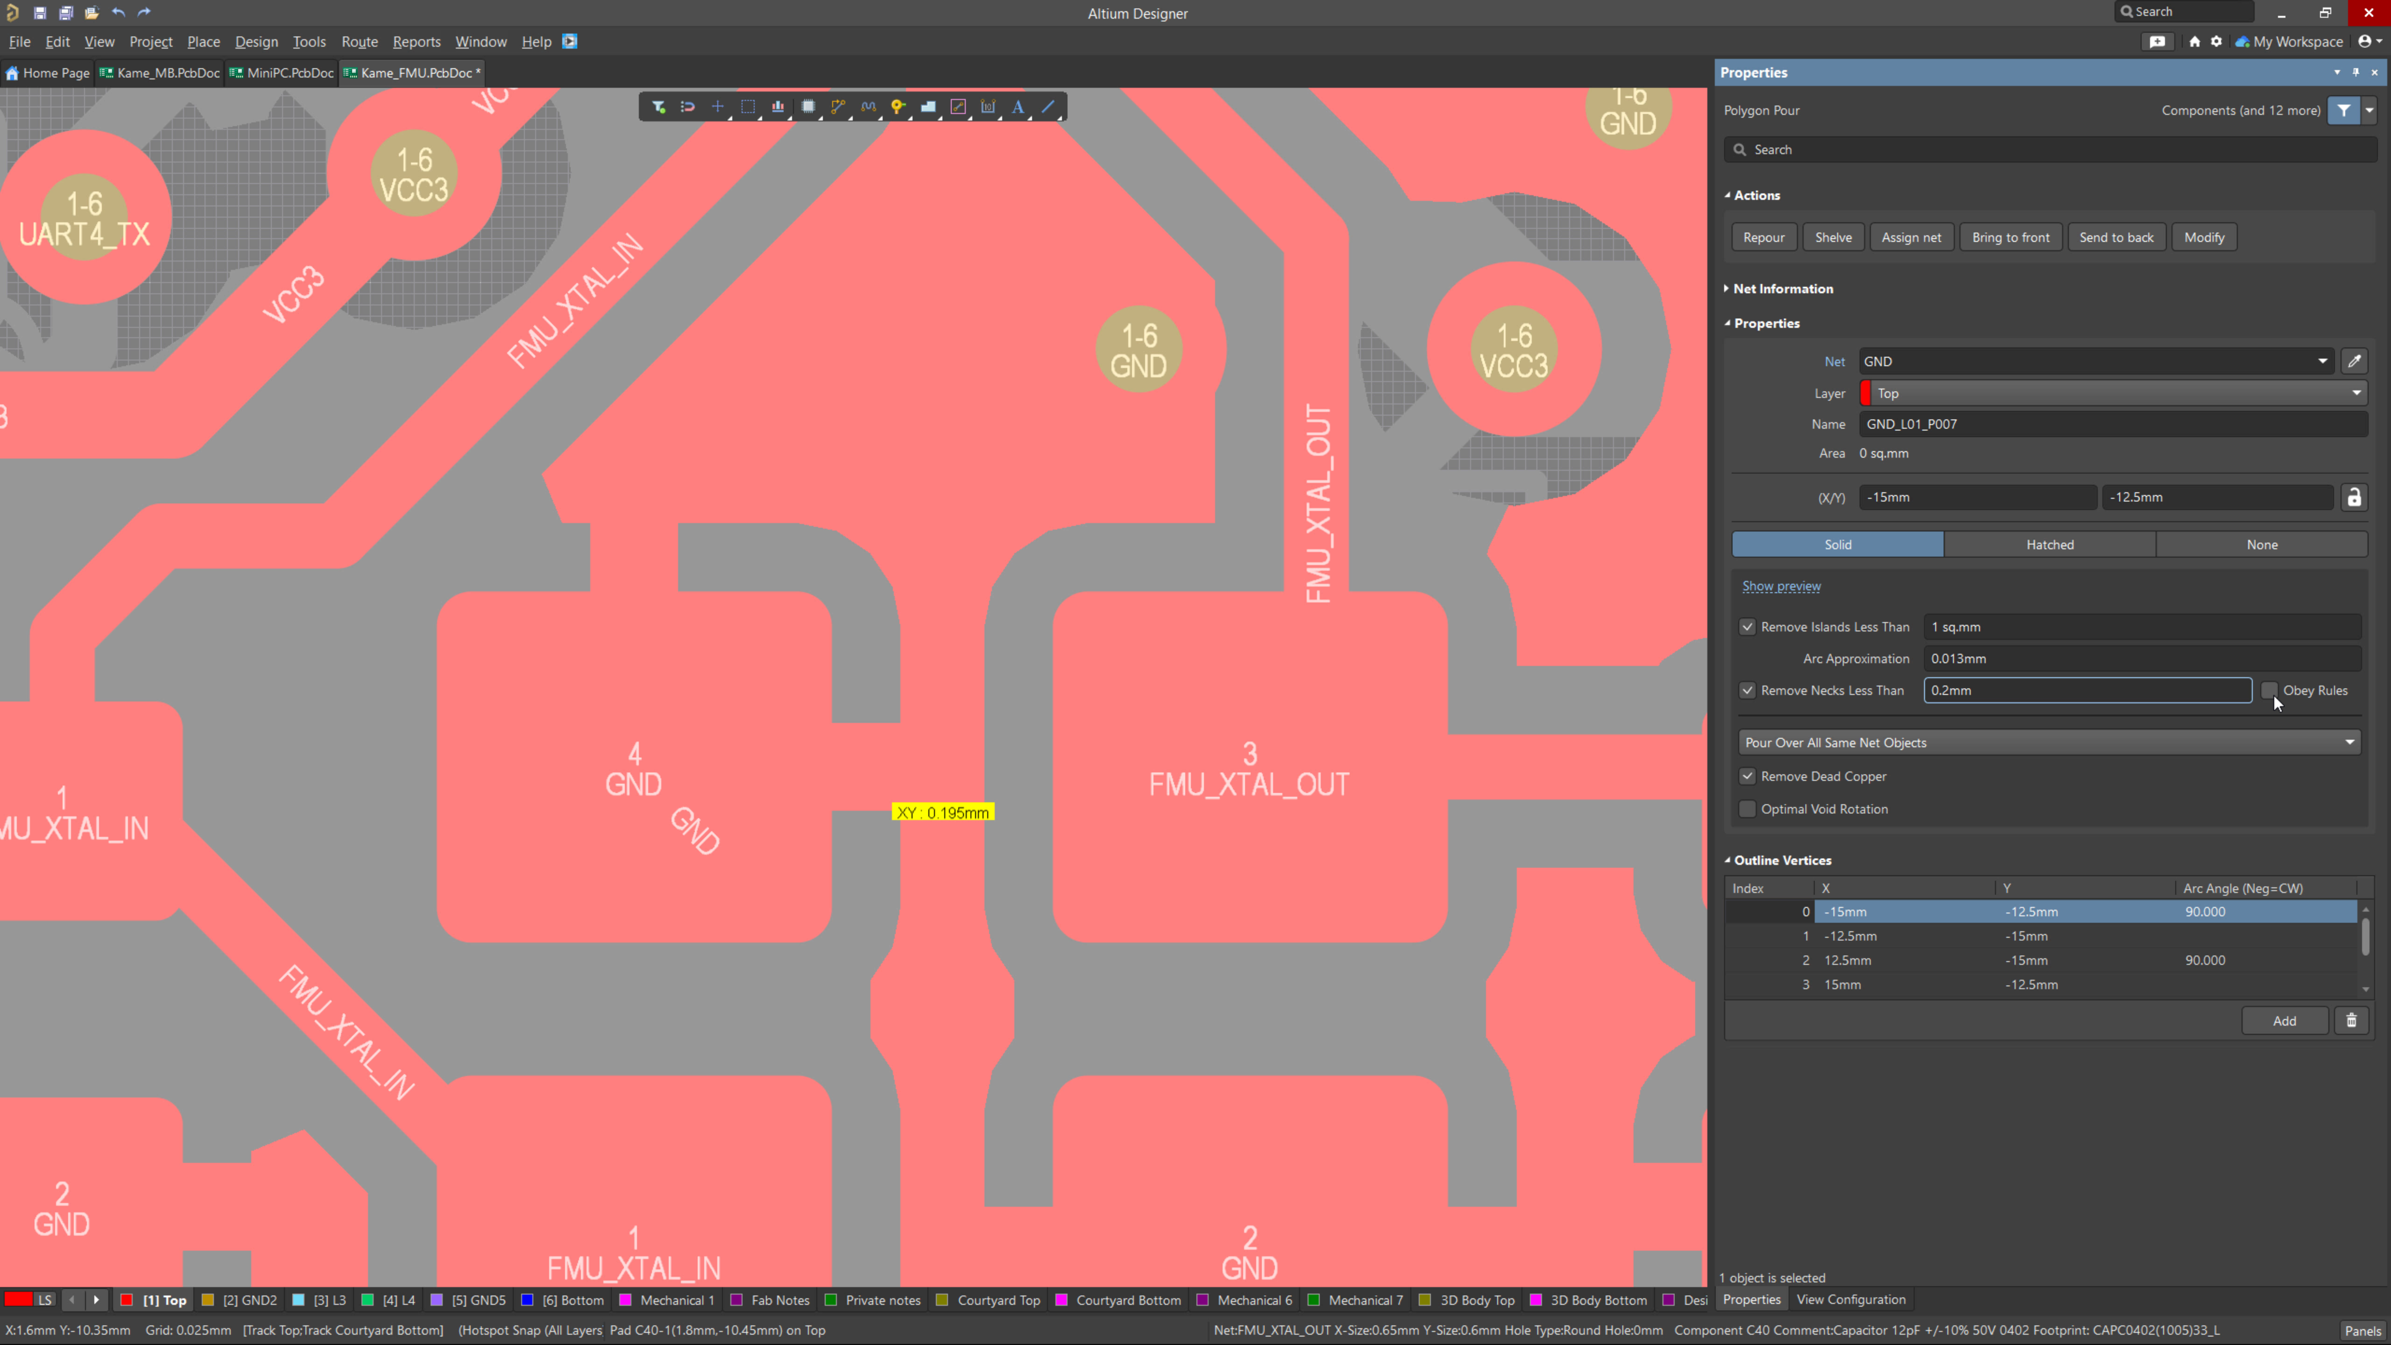The width and height of the screenshot is (2391, 1345).
Task: Enable Optimal Void Rotation checkbox
Action: [1747, 809]
